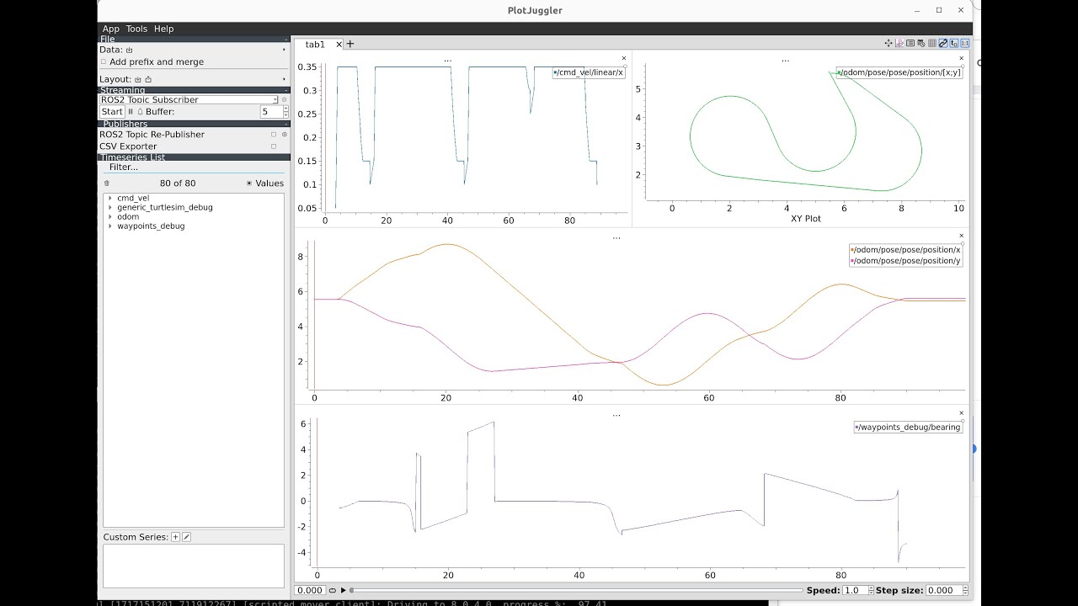
Task: Expand the cmd_vel tree node
Action: (109, 198)
